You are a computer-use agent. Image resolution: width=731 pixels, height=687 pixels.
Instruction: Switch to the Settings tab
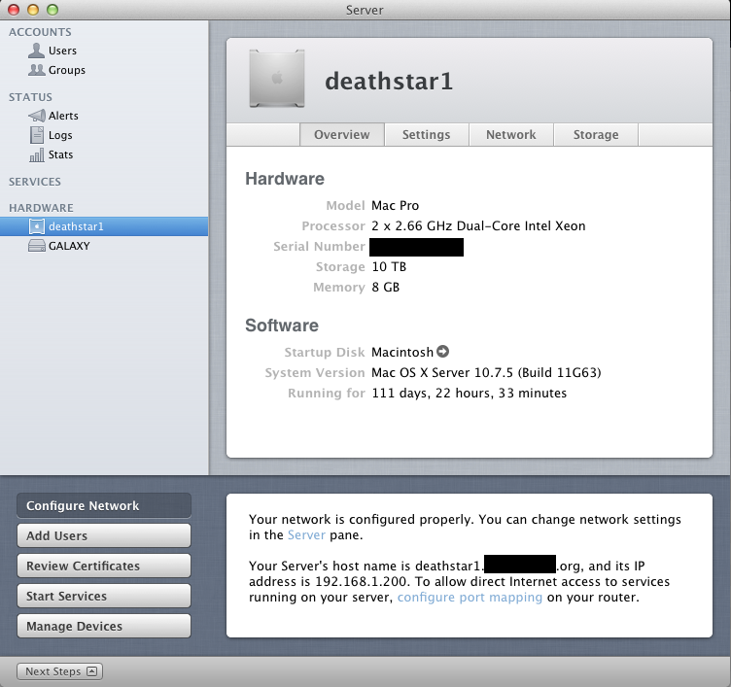(426, 135)
